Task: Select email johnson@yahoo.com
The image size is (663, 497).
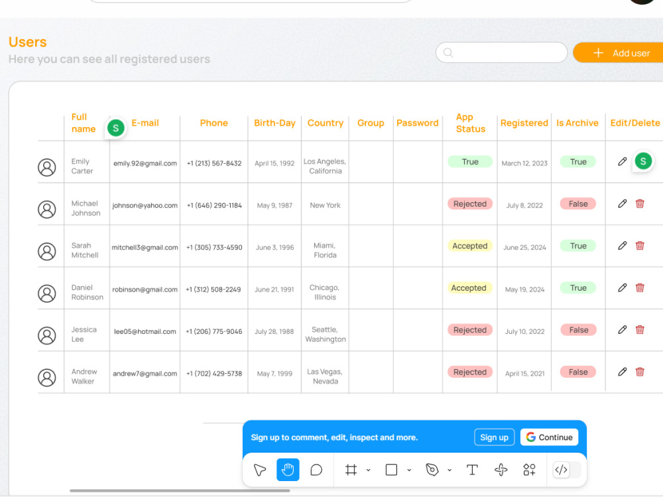Action: [145, 205]
